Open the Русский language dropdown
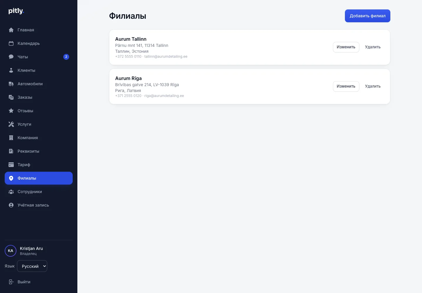422x293 pixels. pos(32,266)
